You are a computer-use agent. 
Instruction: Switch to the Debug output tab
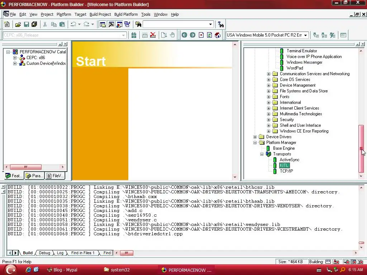[44, 253]
